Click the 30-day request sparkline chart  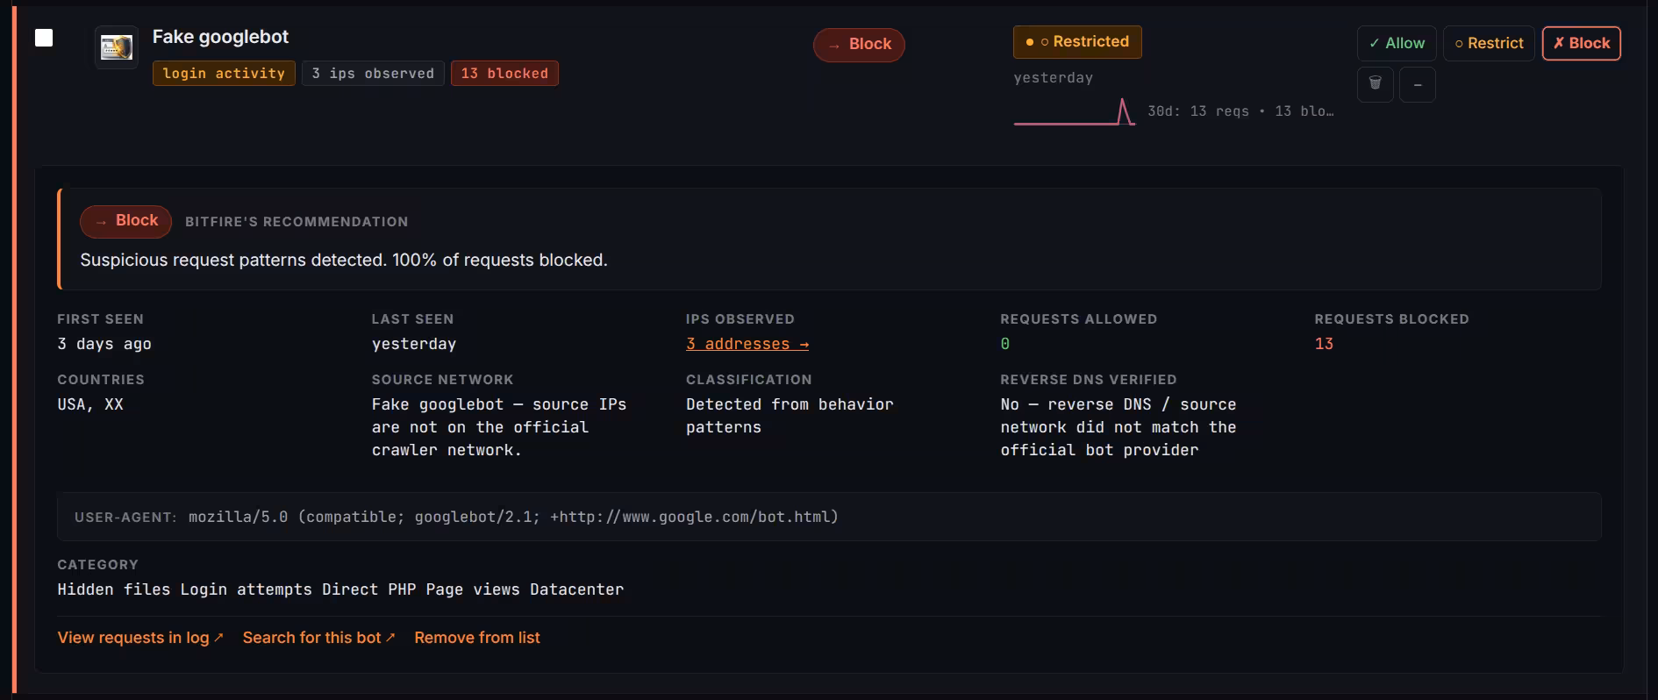pyautogui.click(x=1075, y=112)
